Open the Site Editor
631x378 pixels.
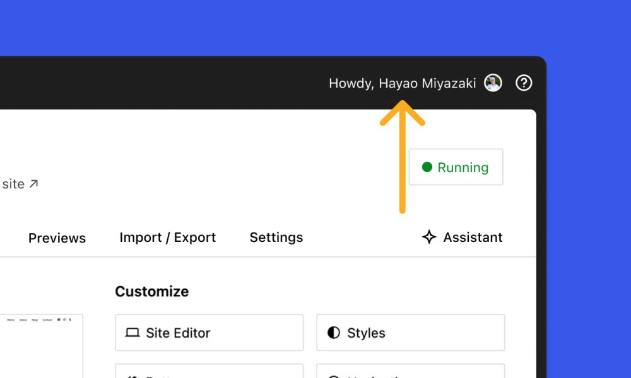coord(209,333)
